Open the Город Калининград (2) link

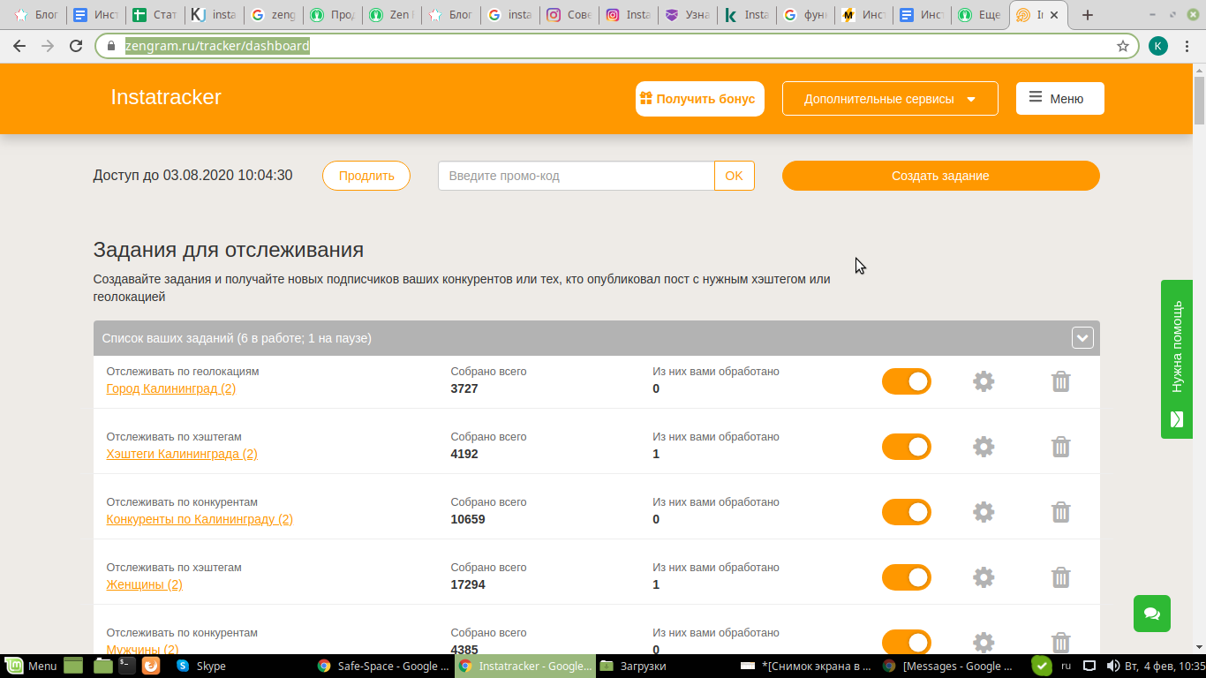(171, 388)
